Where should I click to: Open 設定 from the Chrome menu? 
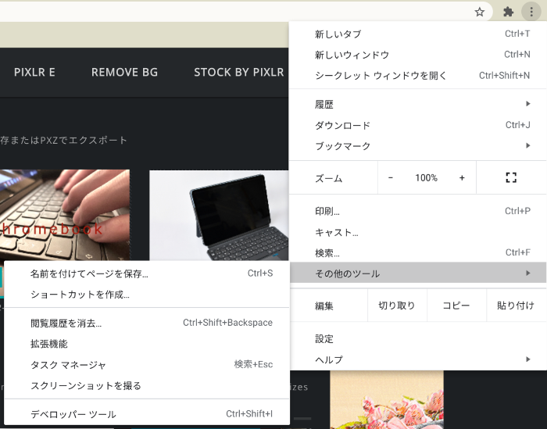click(x=418, y=338)
